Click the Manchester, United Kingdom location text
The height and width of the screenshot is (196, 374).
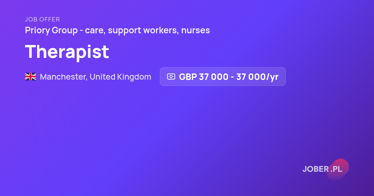click(x=95, y=77)
